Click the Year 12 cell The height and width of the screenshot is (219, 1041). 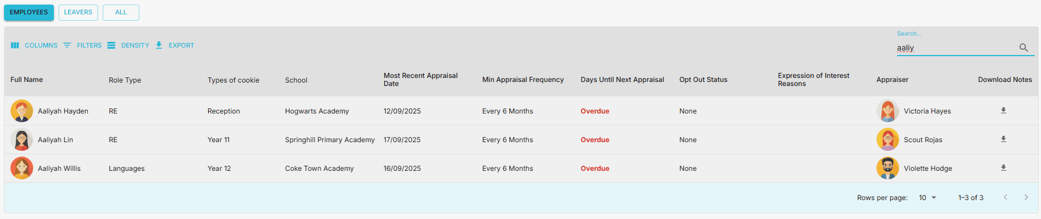219,169
